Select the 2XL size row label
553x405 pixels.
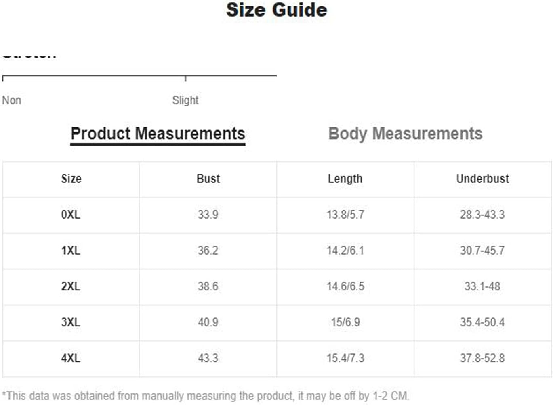pos(71,286)
